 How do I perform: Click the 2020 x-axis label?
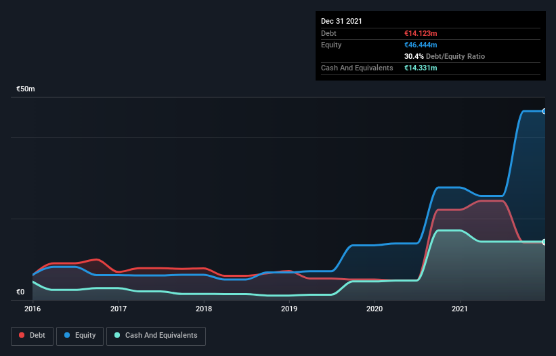[x=375, y=309]
